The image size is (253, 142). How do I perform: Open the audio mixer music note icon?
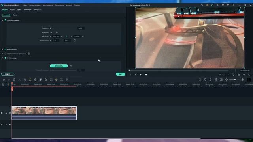(216, 80)
